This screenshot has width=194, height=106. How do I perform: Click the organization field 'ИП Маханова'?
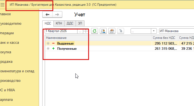(177, 31)
